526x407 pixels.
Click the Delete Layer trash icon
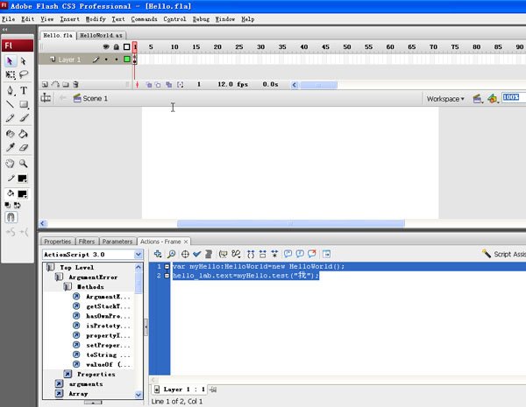[x=76, y=85]
